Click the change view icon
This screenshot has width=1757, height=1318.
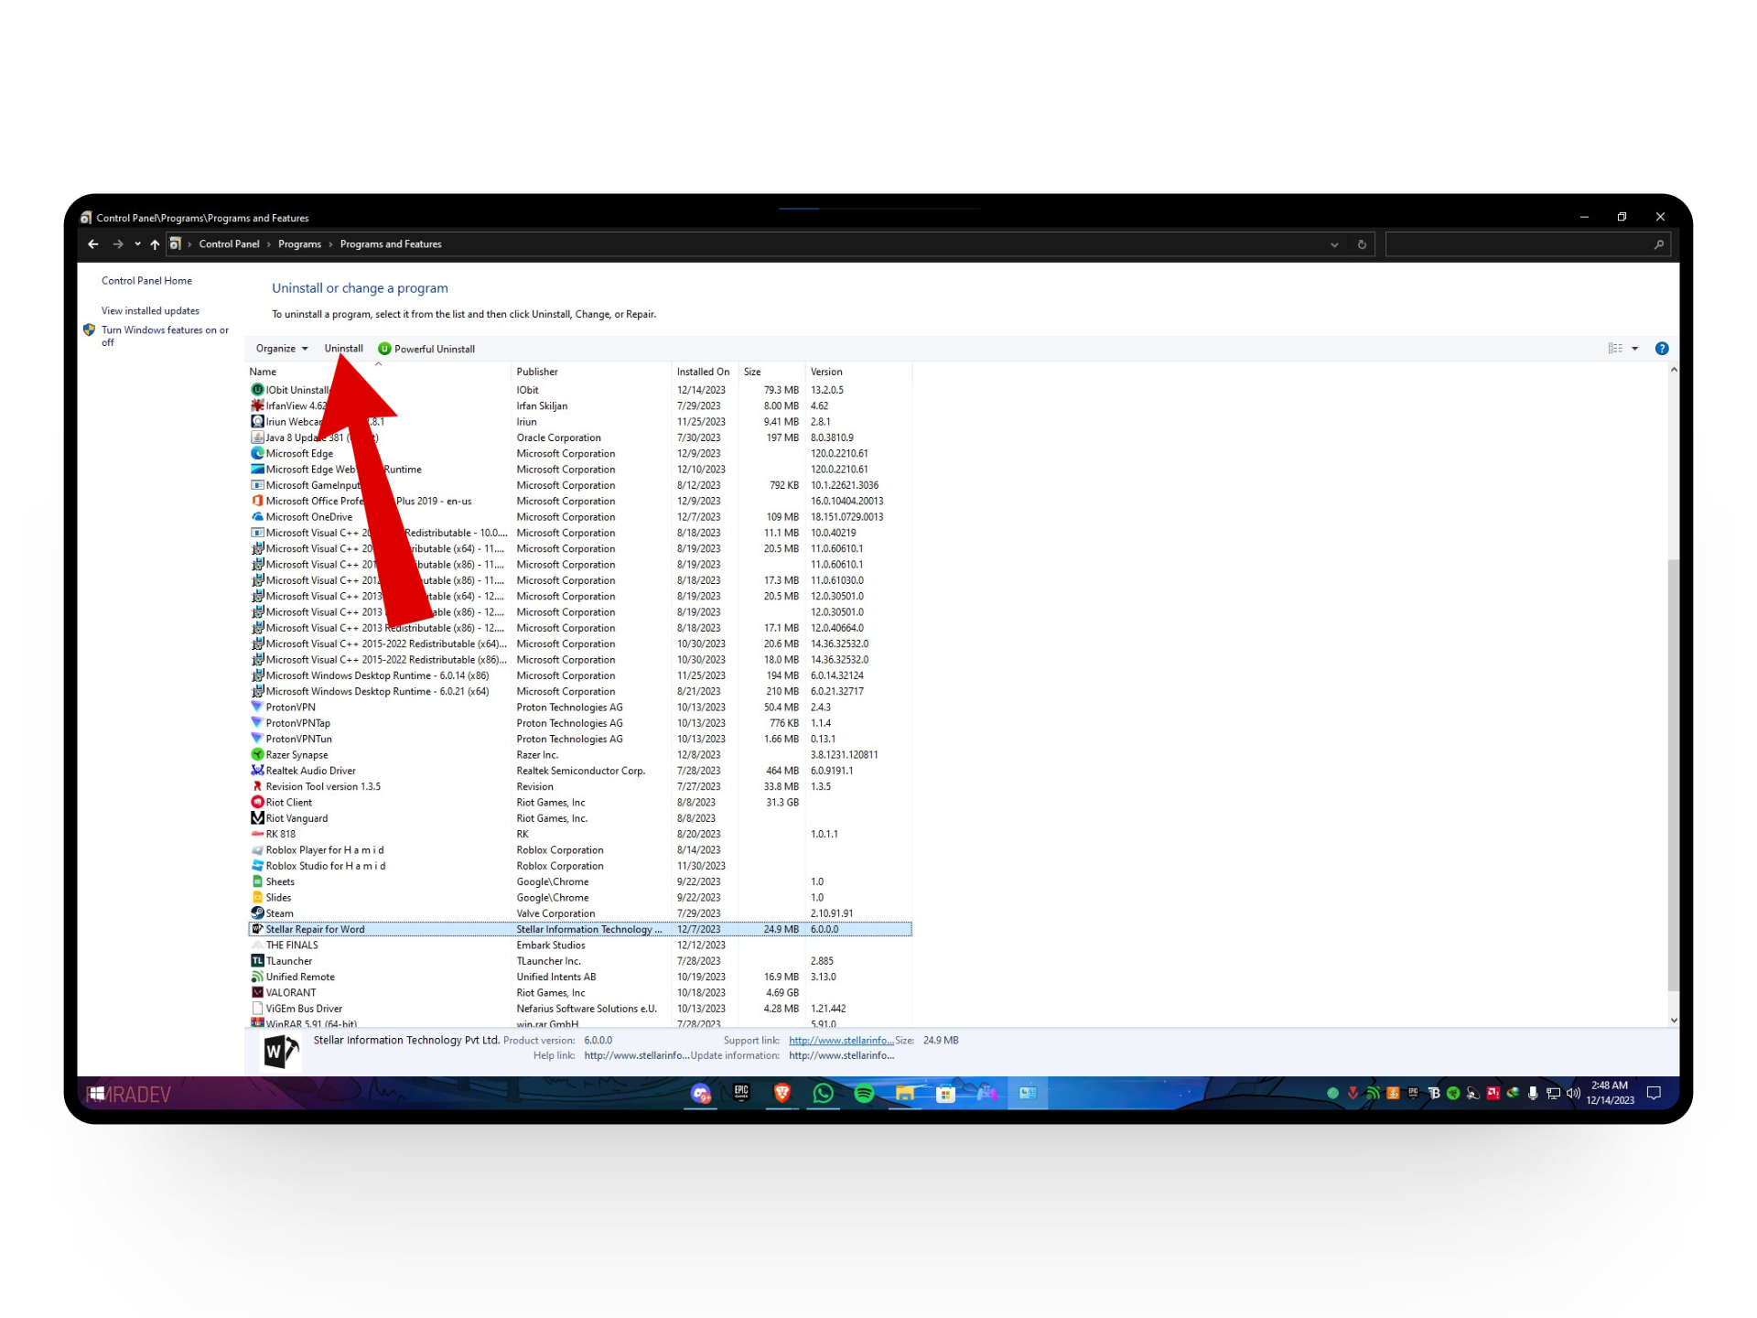pyautogui.click(x=1615, y=349)
